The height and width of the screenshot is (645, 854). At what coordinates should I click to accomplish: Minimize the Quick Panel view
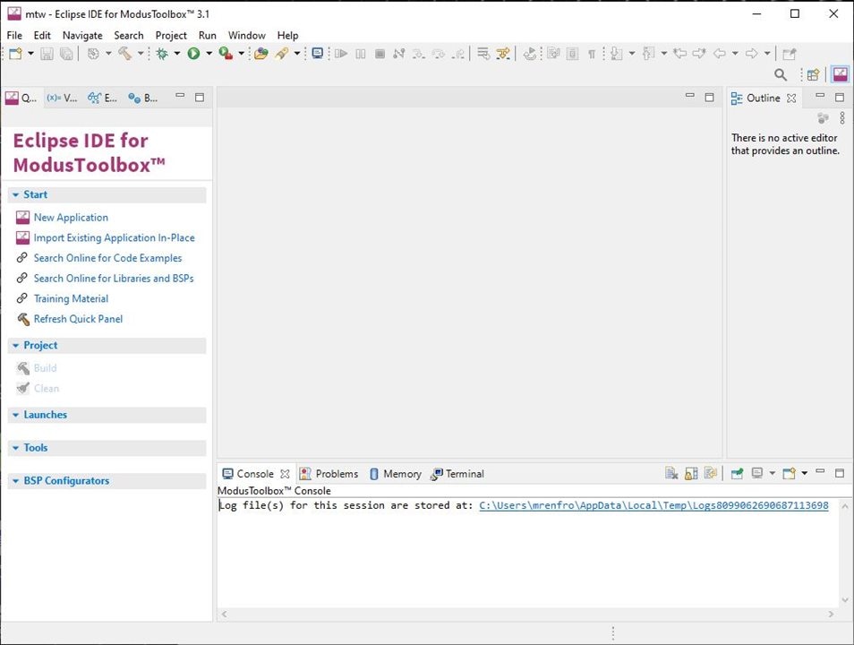pyautogui.click(x=180, y=96)
